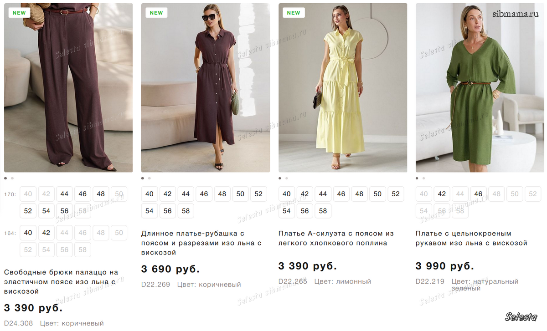Viewport: 547px width, 331px height.
Task: Switch to second image dot under green dress
Action: [423, 178]
